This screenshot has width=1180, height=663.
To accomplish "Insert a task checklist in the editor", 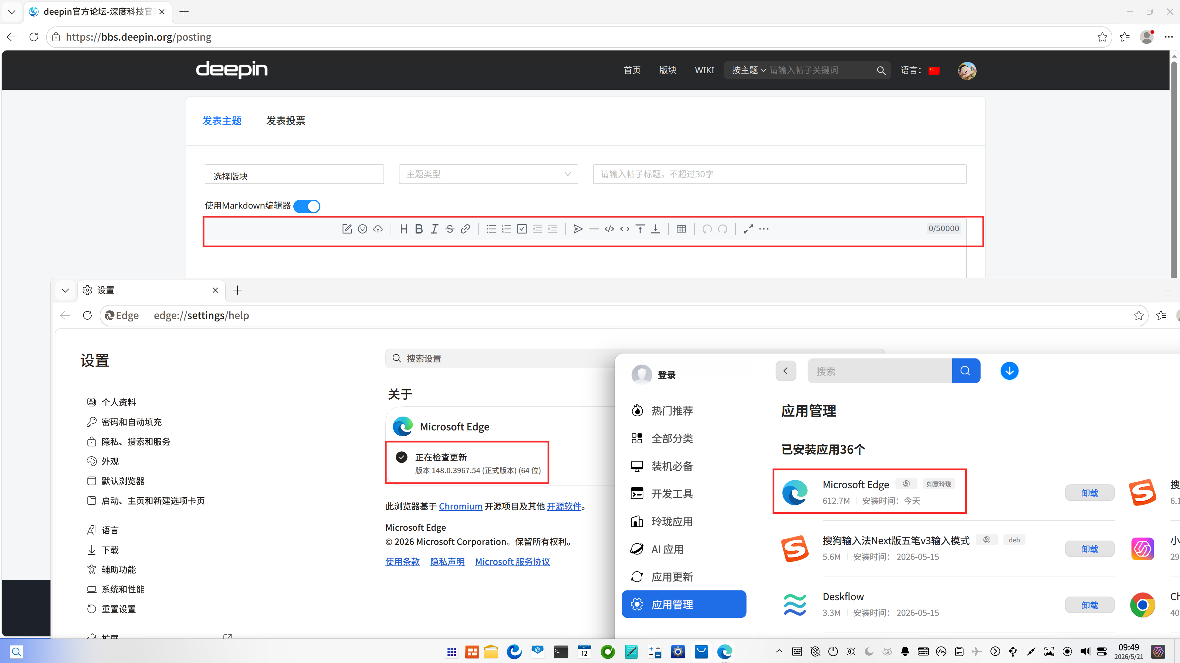I will (x=522, y=229).
